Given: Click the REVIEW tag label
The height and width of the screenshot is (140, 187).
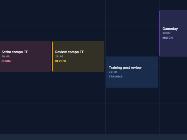Looking at the screenshot, I should pos(60,61).
